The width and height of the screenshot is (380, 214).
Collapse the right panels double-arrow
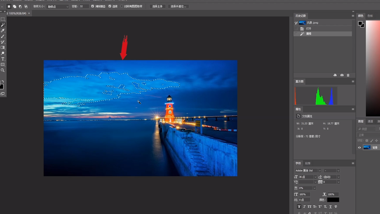pyautogui.click(x=353, y=11)
